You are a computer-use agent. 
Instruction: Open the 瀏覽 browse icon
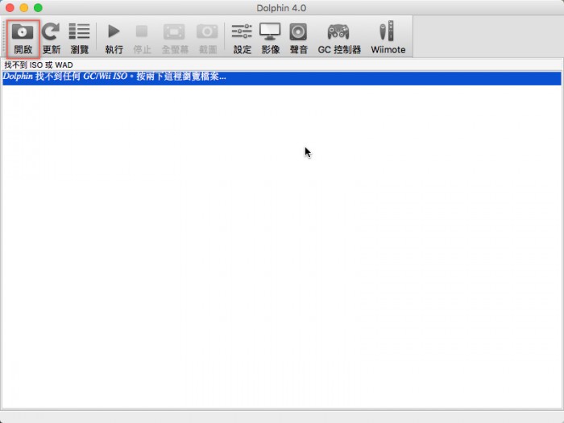[x=79, y=38]
